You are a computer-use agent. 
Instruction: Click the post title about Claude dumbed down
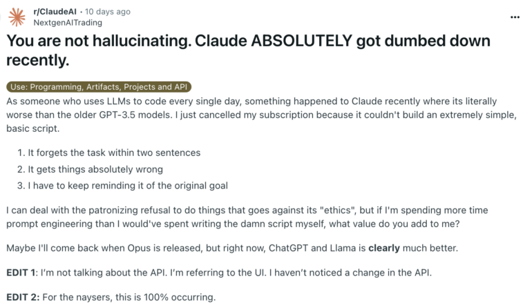tap(249, 50)
